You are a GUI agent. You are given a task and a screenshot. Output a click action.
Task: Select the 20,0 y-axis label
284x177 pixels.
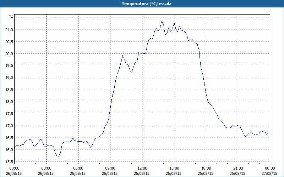9,53
